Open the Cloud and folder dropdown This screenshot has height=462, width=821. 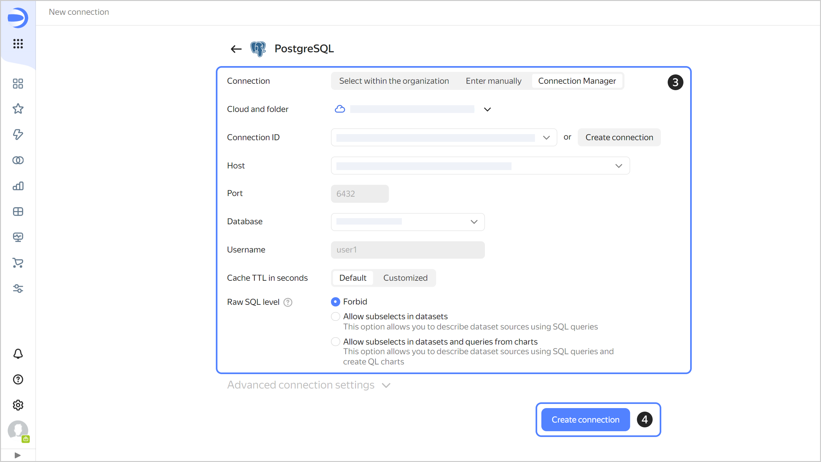coord(487,109)
